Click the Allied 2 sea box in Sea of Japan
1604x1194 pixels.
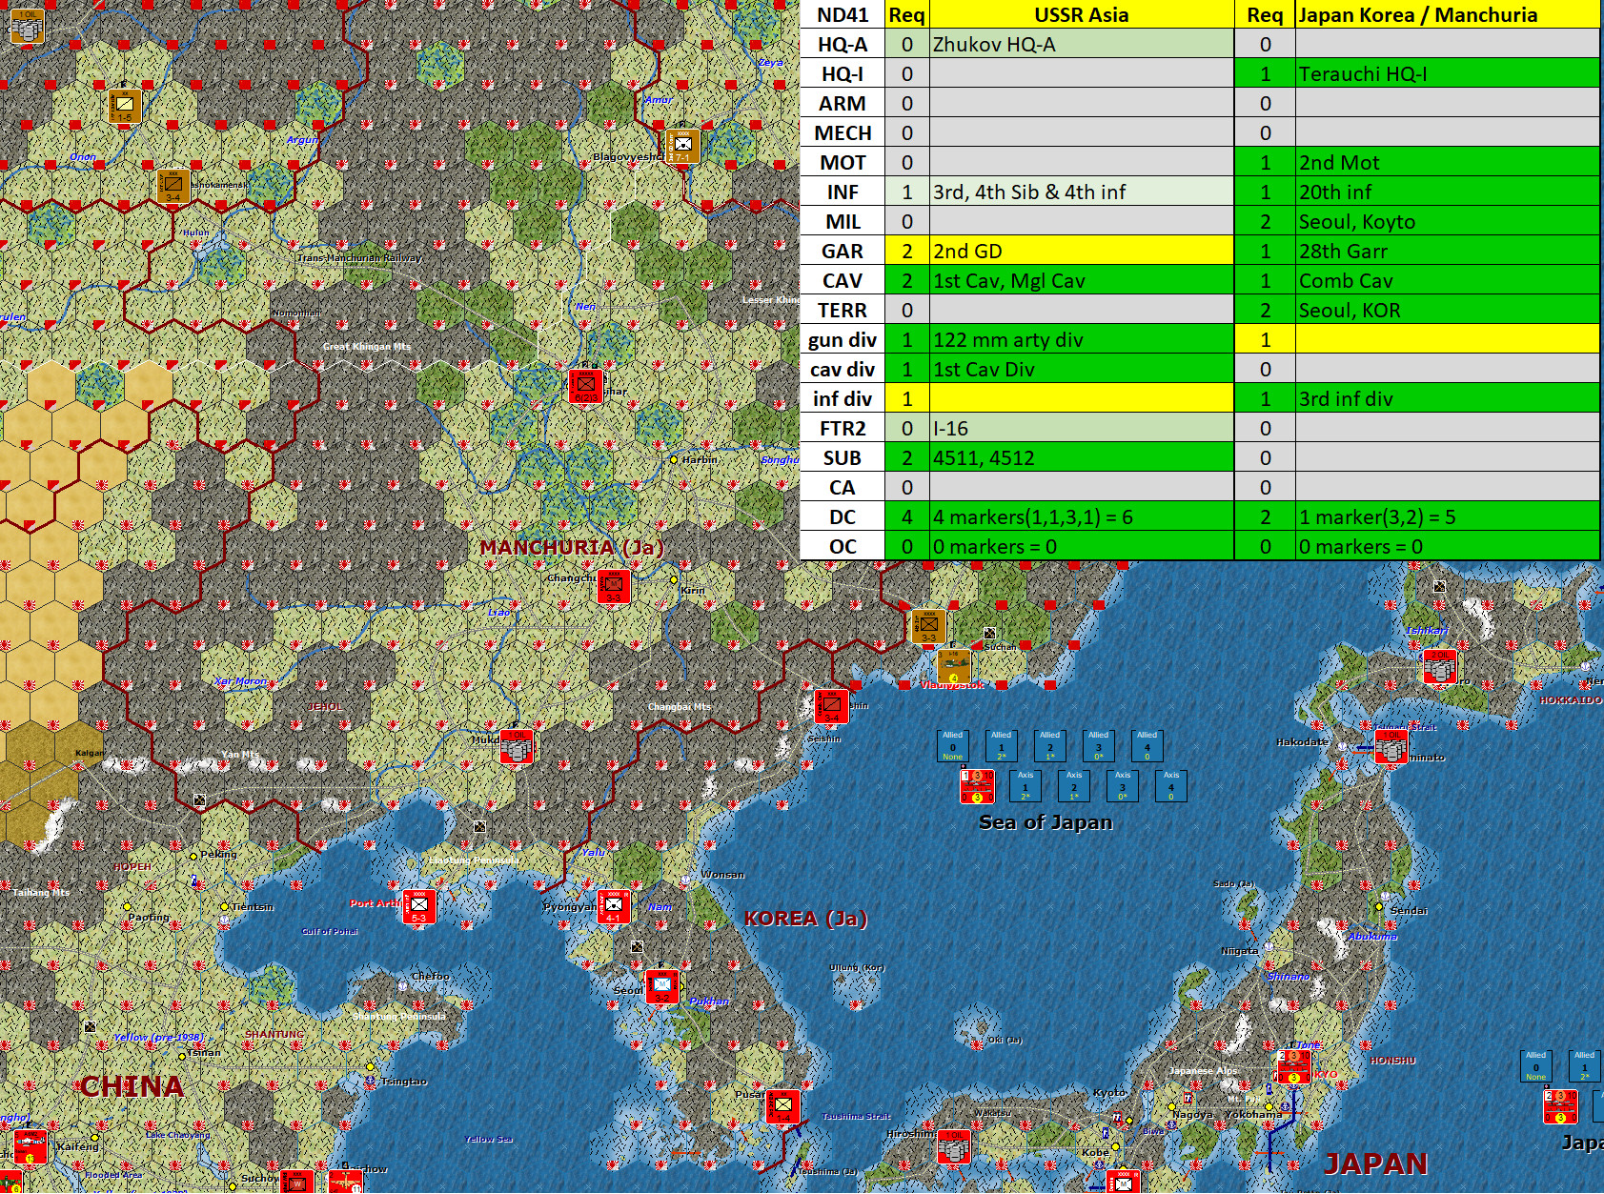point(1049,745)
